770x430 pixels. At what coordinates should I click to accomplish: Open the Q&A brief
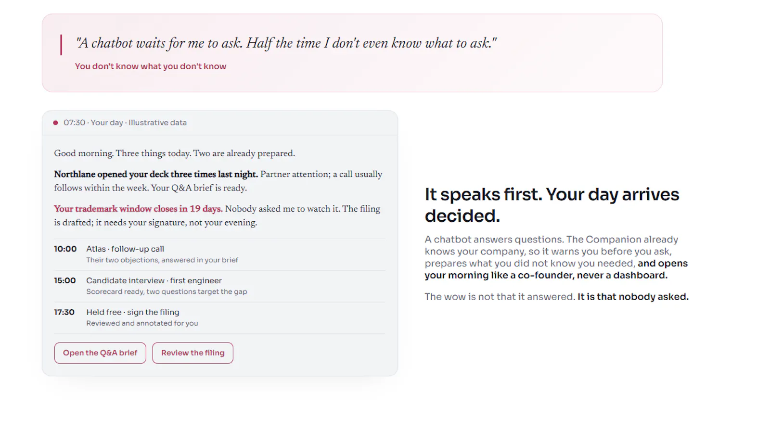pos(100,353)
